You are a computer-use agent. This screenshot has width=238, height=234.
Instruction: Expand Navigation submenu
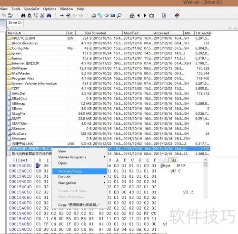[x=79, y=183]
